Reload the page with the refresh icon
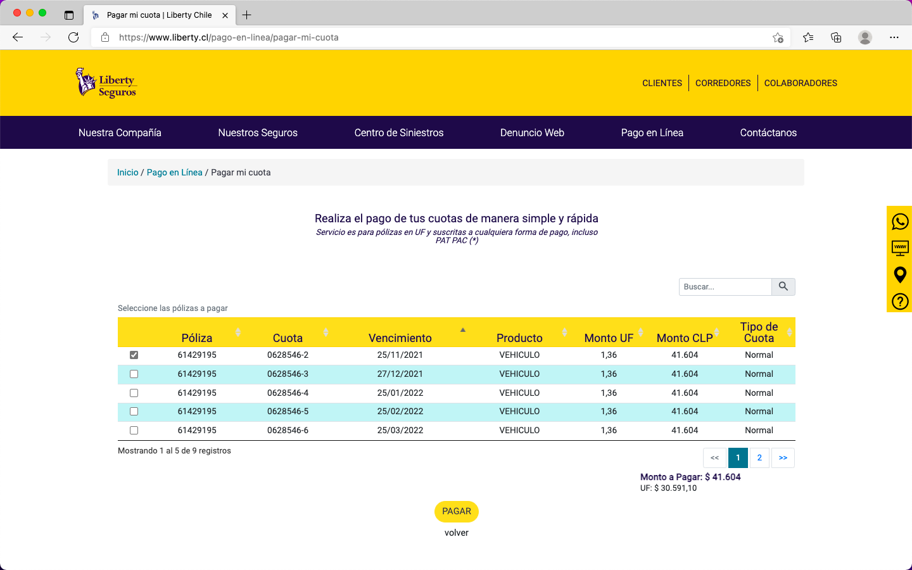Screen dimensions: 912x570 [x=73, y=37]
